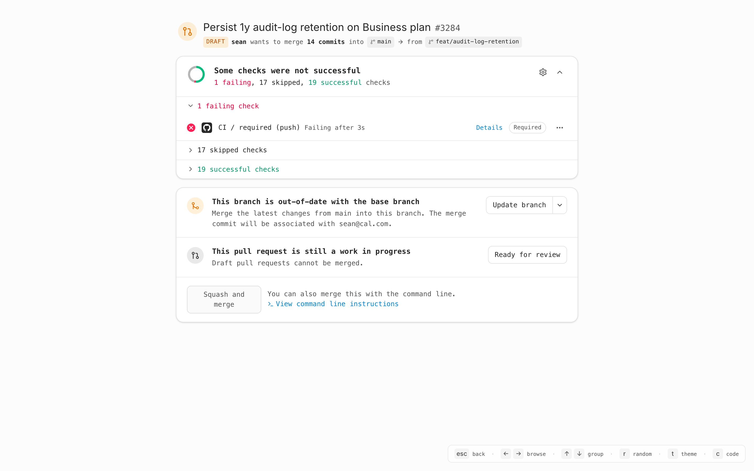Click the out-of-date branch merge icon

click(195, 206)
